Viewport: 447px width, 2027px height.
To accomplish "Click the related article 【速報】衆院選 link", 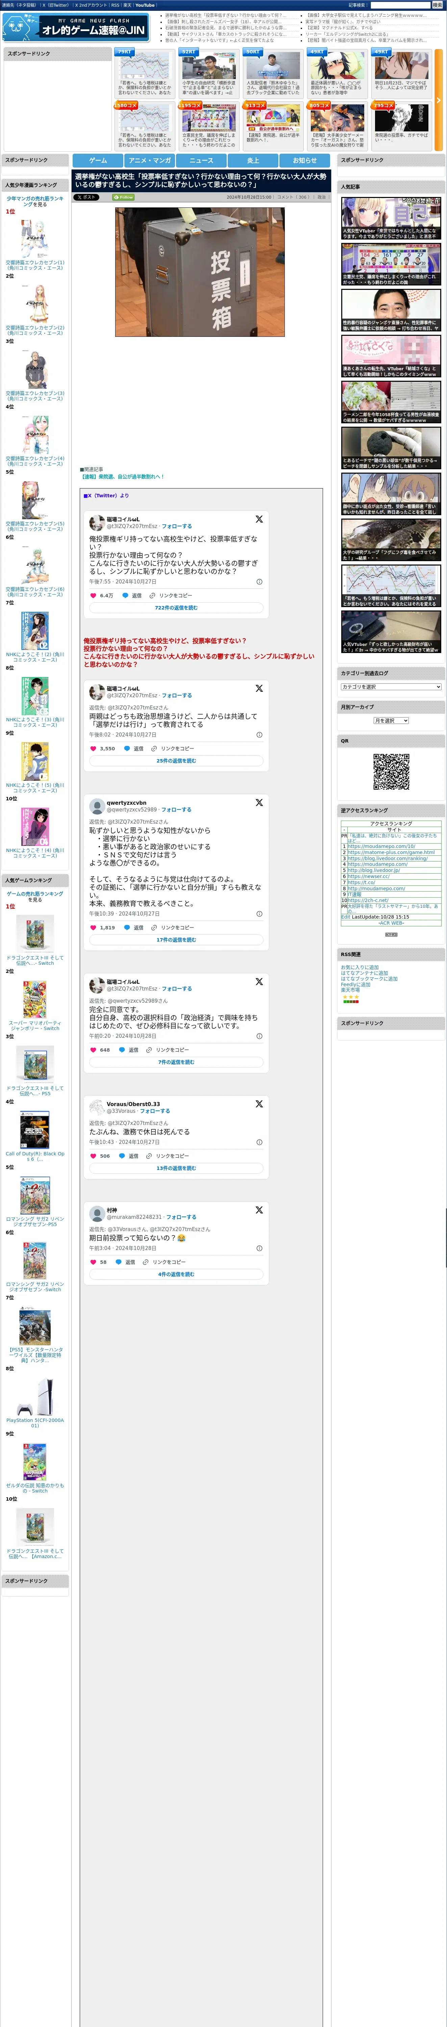I will click(x=122, y=477).
